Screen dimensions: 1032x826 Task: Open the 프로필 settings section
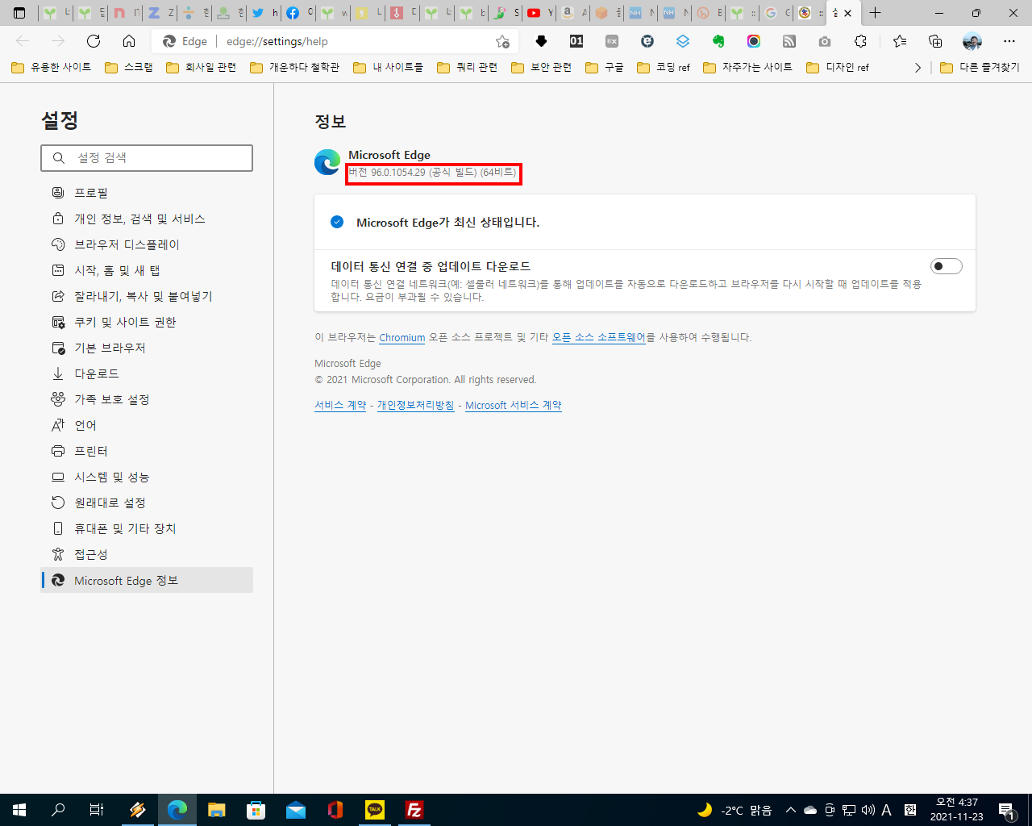pyautogui.click(x=147, y=193)
